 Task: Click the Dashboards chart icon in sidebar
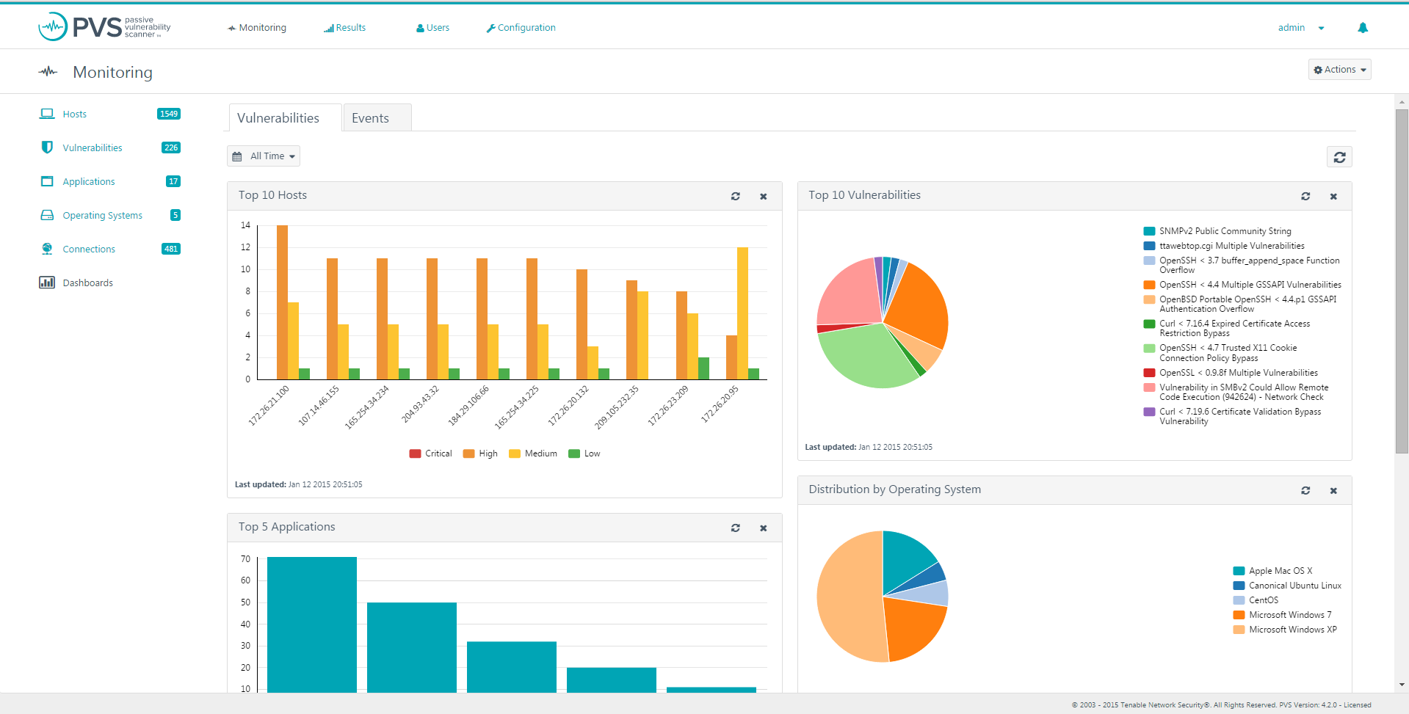[47, 283]
